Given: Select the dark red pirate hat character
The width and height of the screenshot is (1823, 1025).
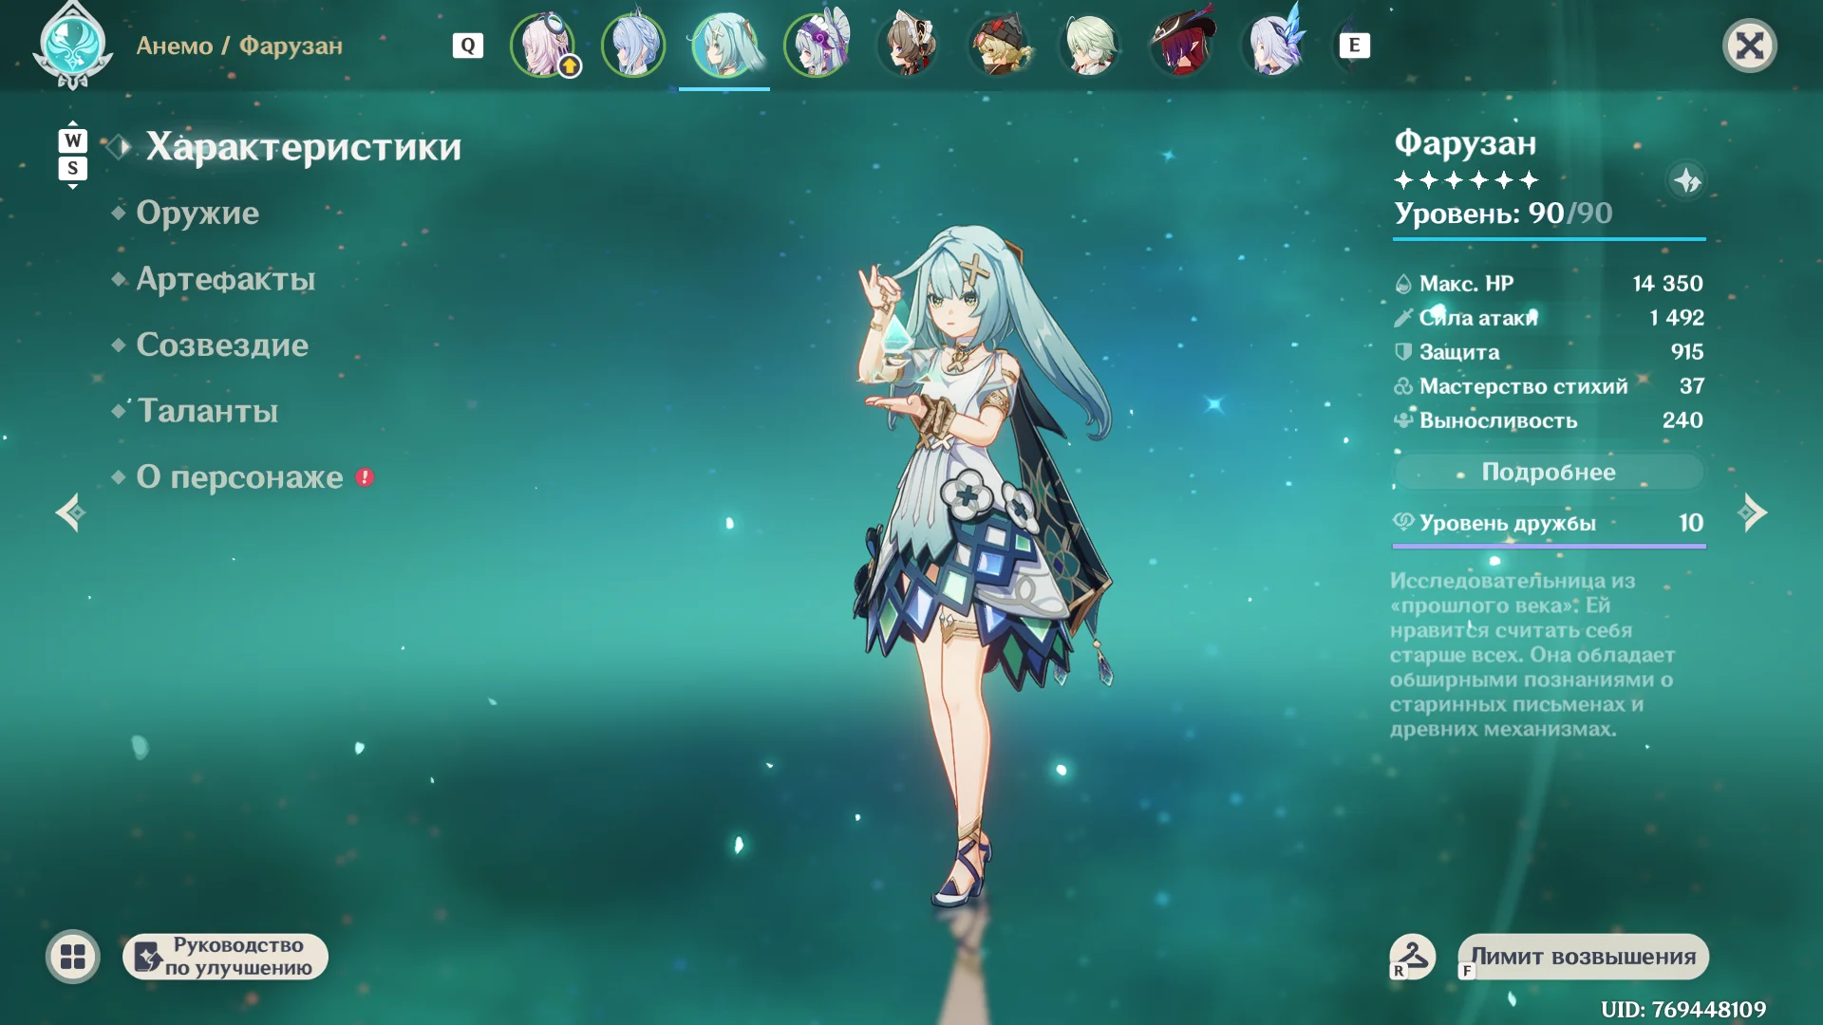Looking at the screenshot, I should [x=1180, y=45].
